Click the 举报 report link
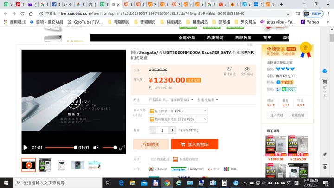The image size is (334, 188). tap(250, 45)
